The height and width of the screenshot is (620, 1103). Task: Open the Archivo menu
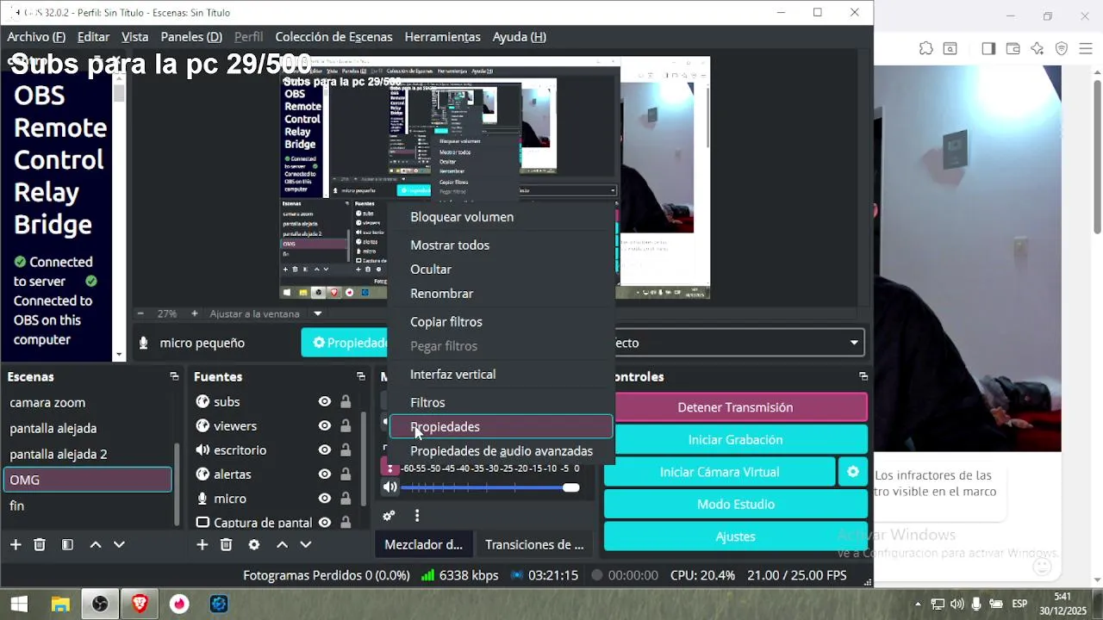[36, 36]
